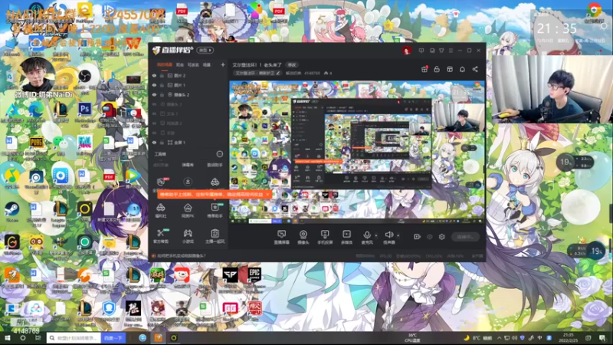Add a new scene with the plus icon
613x345 pixels.
(223, 64)
